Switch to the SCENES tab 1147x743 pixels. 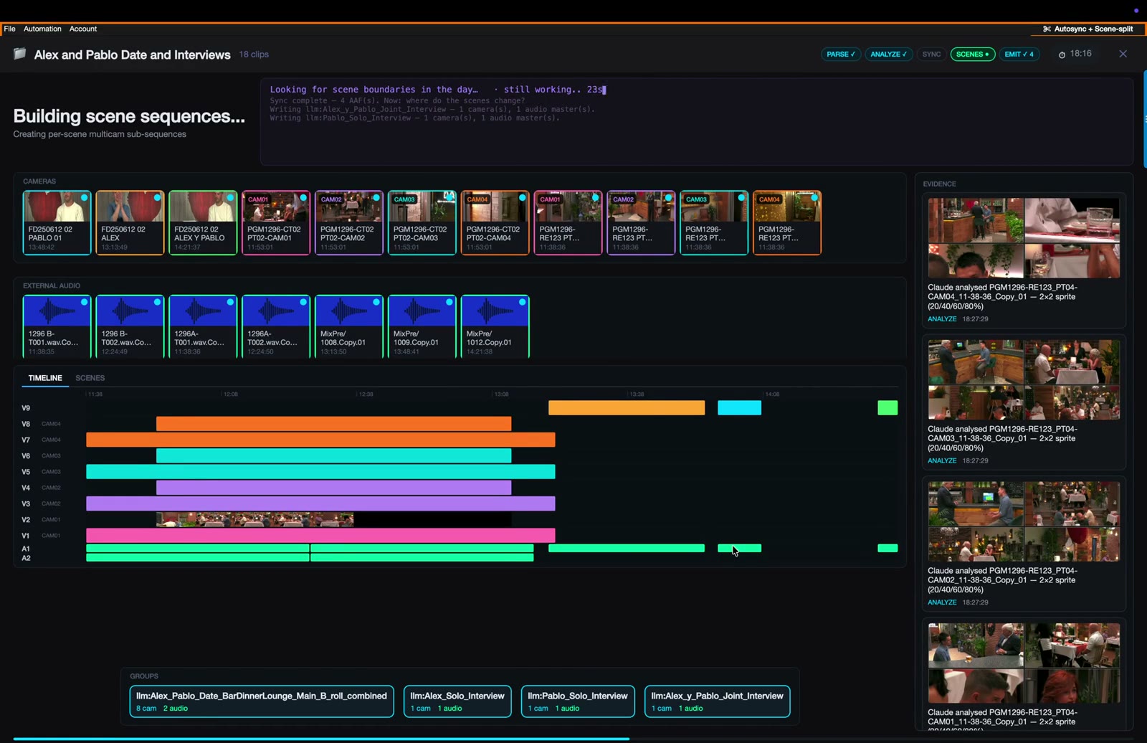coord(90,378)
